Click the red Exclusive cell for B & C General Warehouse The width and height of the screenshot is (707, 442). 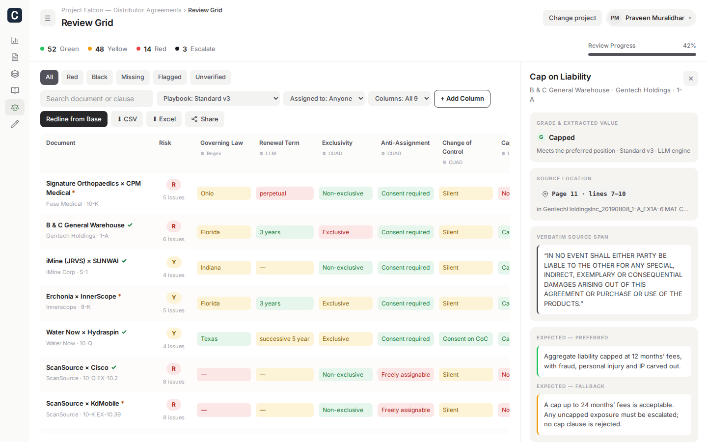coord(346,232)
